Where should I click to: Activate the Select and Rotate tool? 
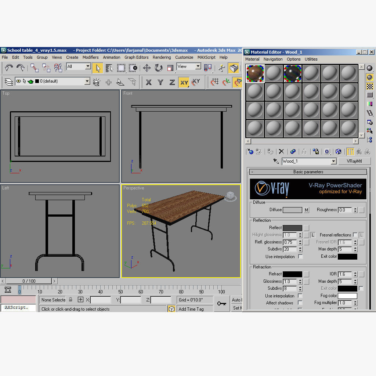[159, 68]
